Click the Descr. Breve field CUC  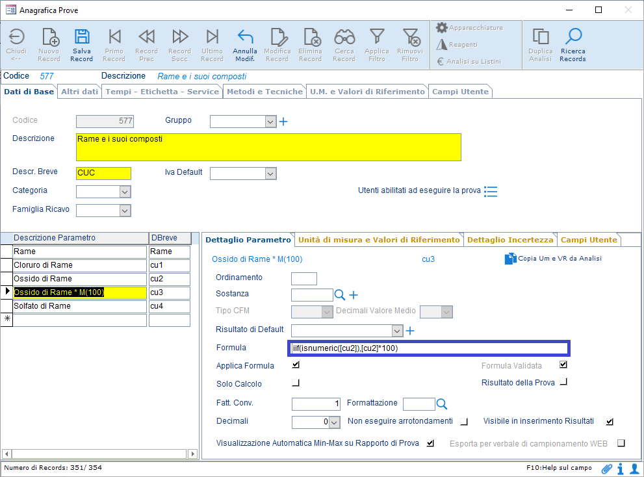tap(103, 174)
